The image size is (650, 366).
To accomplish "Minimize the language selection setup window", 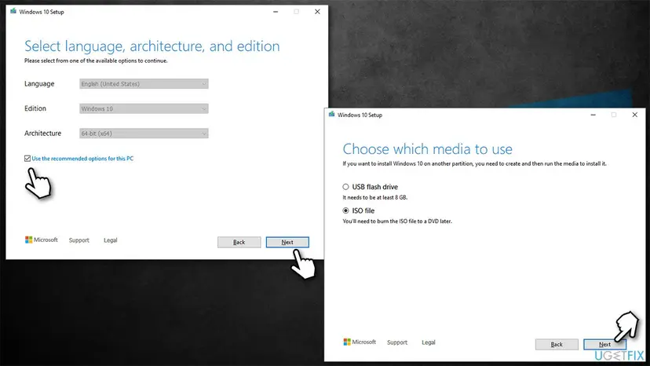I will point(276,12).
